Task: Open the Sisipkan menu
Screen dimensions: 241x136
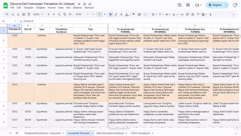Action: (41, 8)
